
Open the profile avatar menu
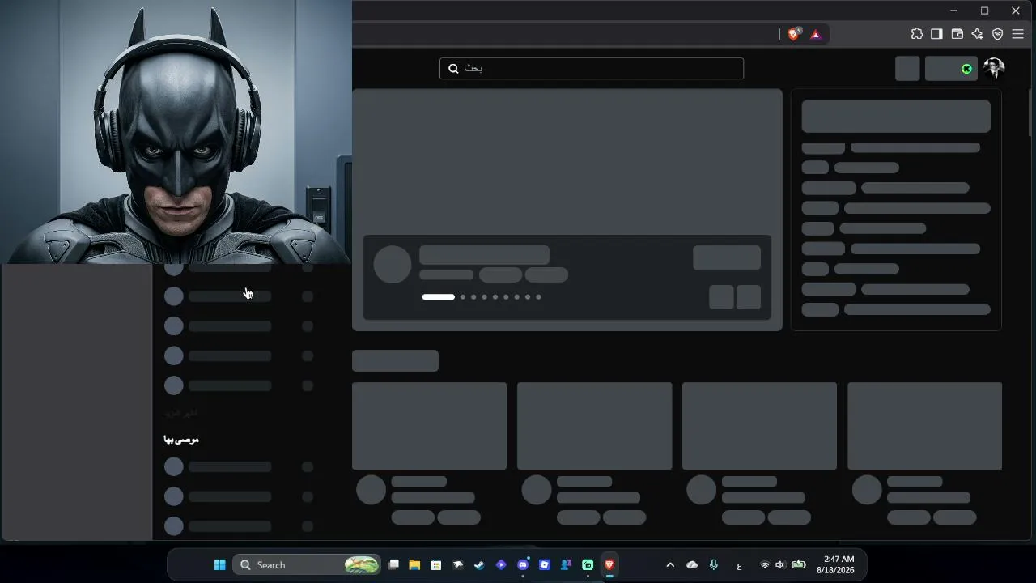click(994, 68)
